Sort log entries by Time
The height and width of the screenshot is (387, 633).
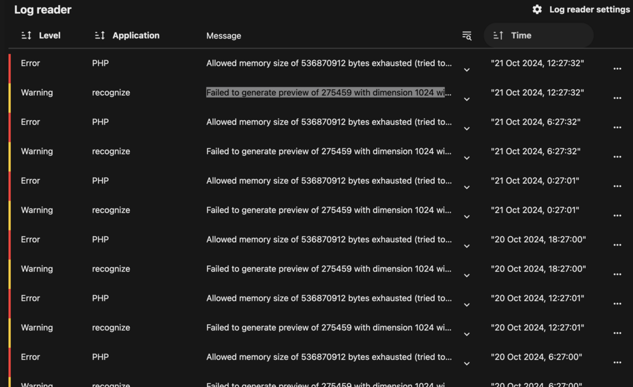539,35
